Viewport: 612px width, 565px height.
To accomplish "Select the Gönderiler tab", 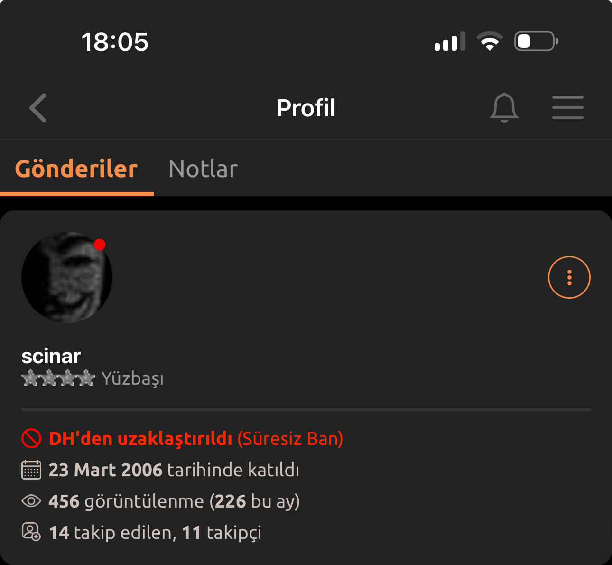I will click(x=76, y=169).
